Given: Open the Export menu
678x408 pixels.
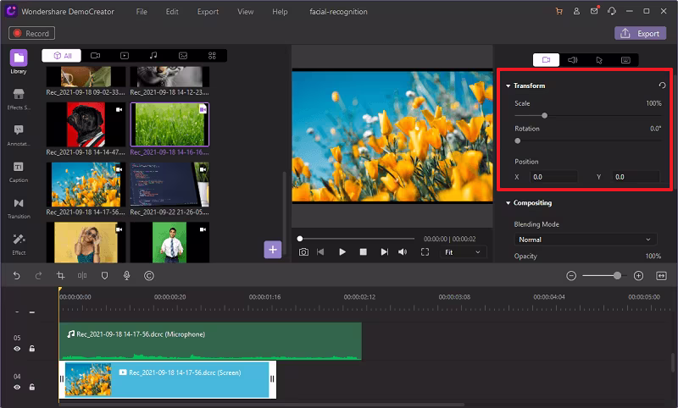Looking at the screenshot, I should (x=208, y=12).
